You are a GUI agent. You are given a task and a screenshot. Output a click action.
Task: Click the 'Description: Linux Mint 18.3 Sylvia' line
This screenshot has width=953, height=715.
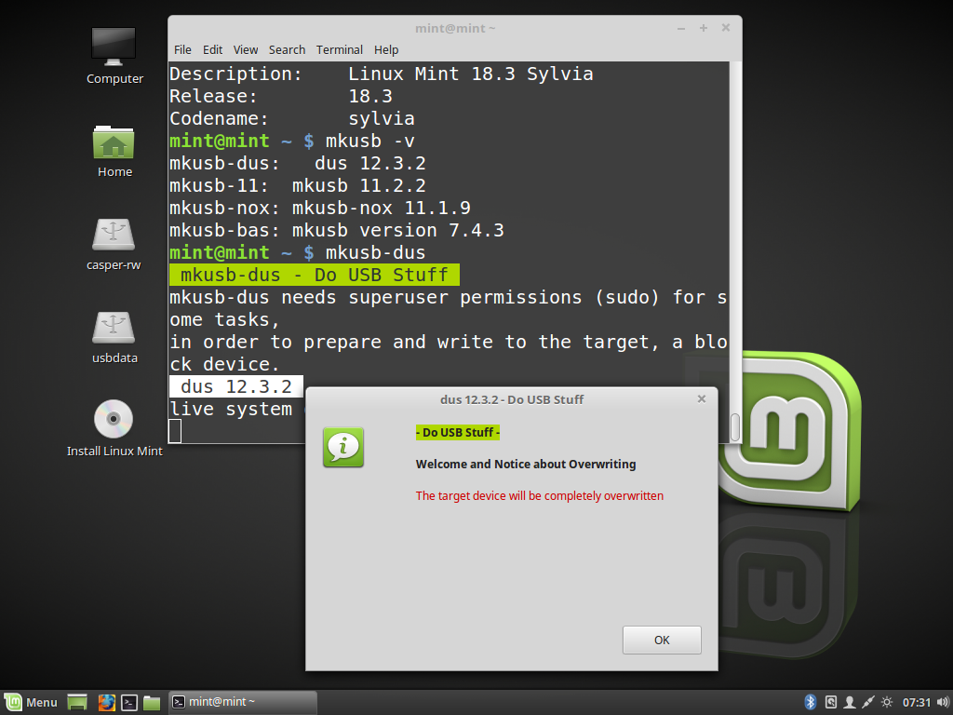coord(381,74)
